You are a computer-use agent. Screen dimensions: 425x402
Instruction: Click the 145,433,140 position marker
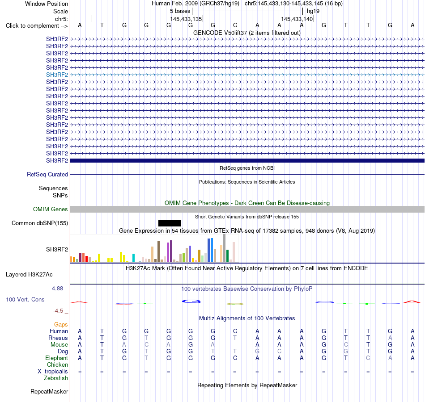(297, 19)
